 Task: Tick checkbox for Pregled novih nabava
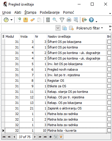(x=109, y=69)
